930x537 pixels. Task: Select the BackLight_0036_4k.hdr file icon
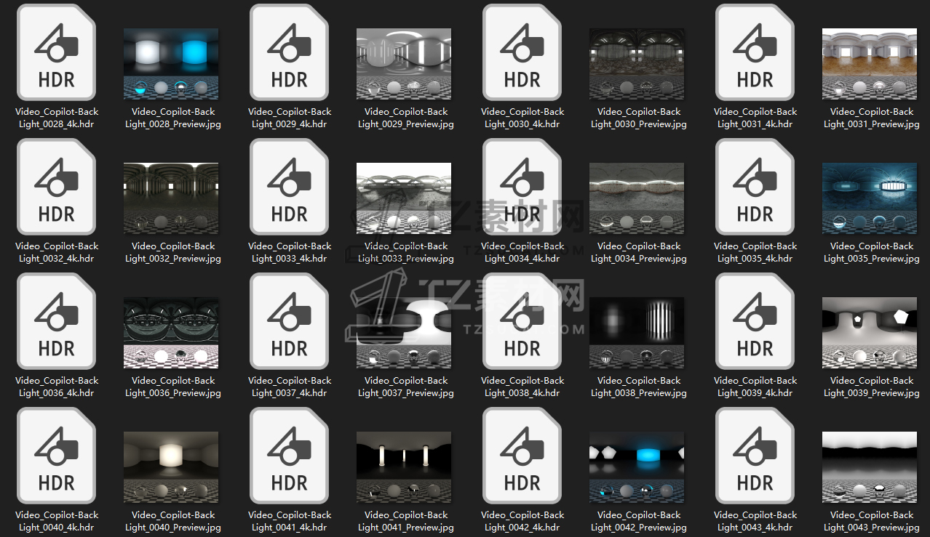click(57, 321)
